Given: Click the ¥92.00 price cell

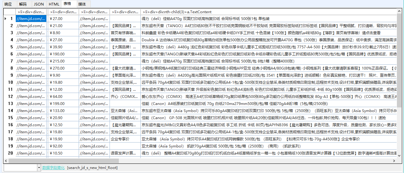Looking at the screenshot, I should [63, 146].
